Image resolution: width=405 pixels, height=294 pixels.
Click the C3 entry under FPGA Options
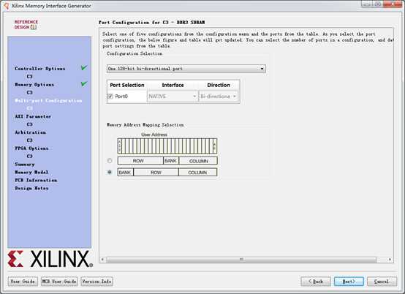(x=29, y=156)
